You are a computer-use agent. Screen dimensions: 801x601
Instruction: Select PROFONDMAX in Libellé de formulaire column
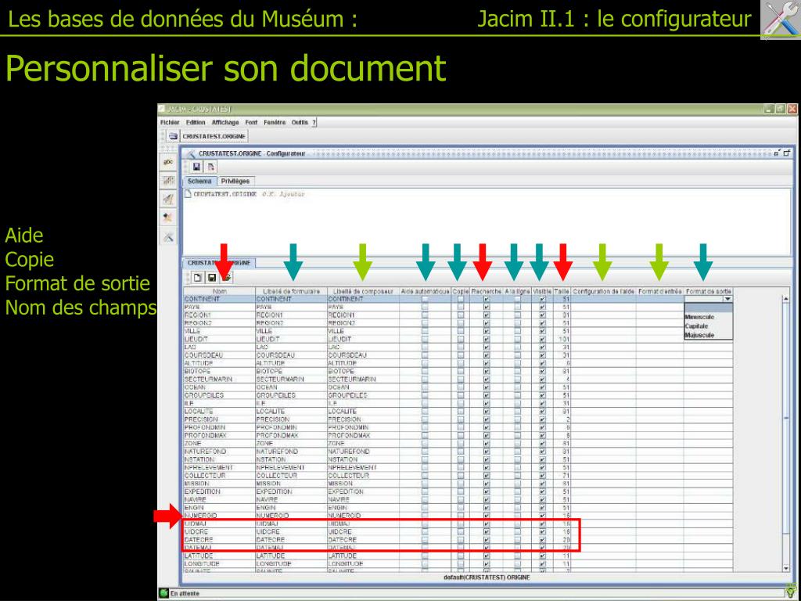click(x=291, y=435)
